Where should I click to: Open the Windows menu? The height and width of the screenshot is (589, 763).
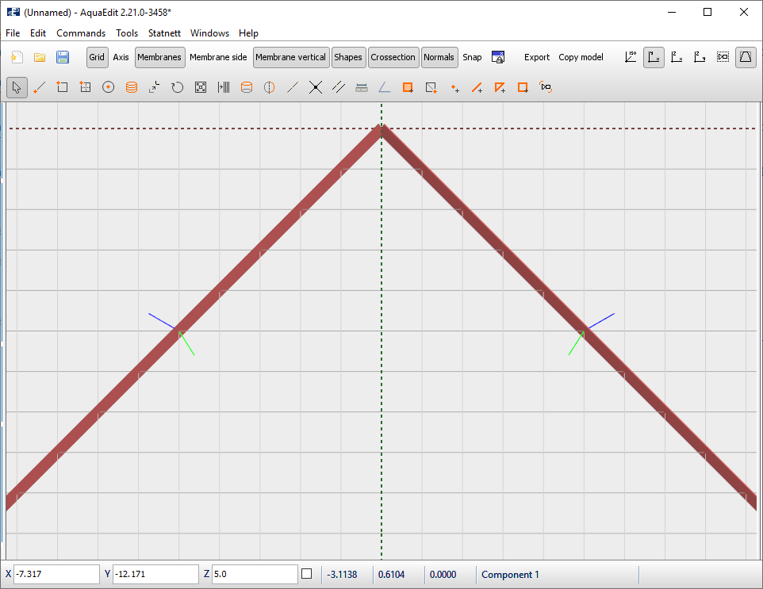coord(209,33)
